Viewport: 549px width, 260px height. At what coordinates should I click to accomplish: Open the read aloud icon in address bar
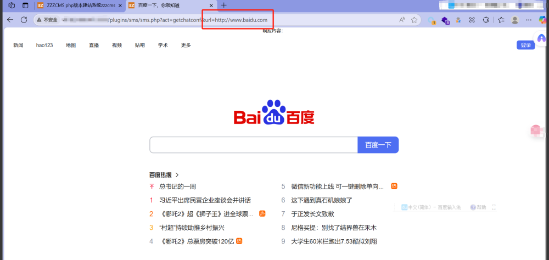pyautogui.click(x=402, y=20)
